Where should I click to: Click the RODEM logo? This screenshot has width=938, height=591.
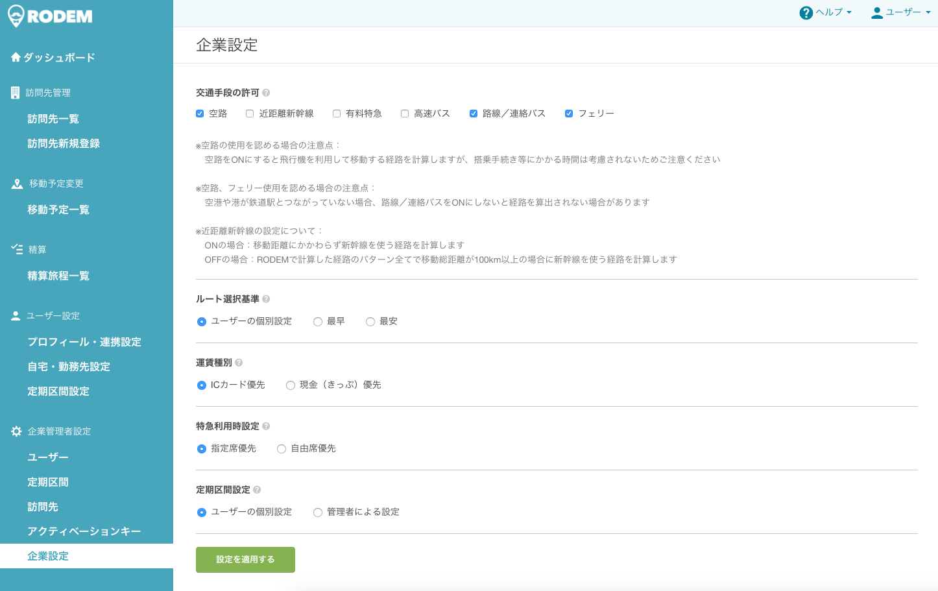(x=50, y=16)
